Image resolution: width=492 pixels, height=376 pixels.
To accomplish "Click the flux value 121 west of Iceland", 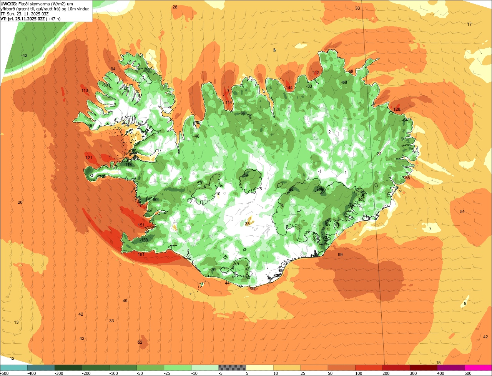I will click(89, 158).
